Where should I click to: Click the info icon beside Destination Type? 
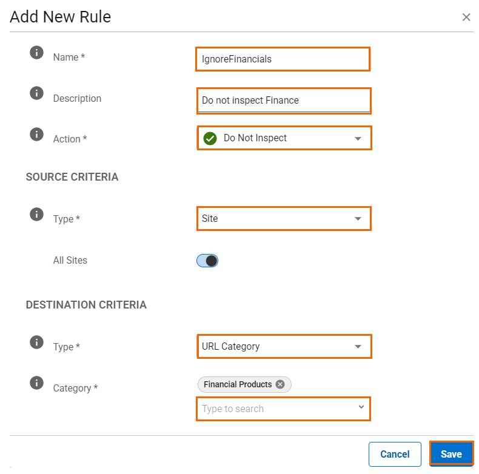point(36,342)
